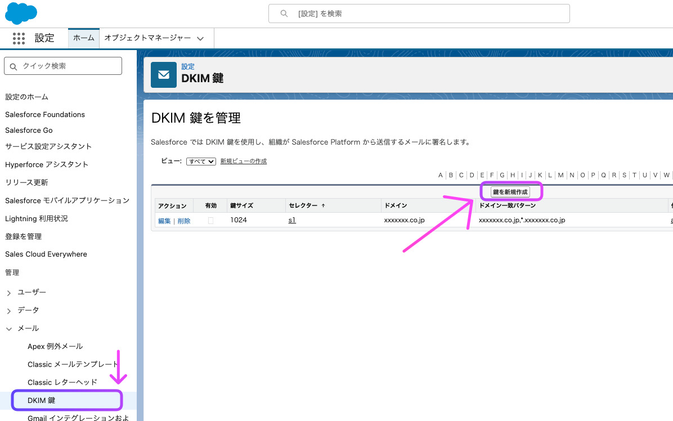Open the App Launcher waffle icon
The image size is (673, 421).
coord(19,38)
